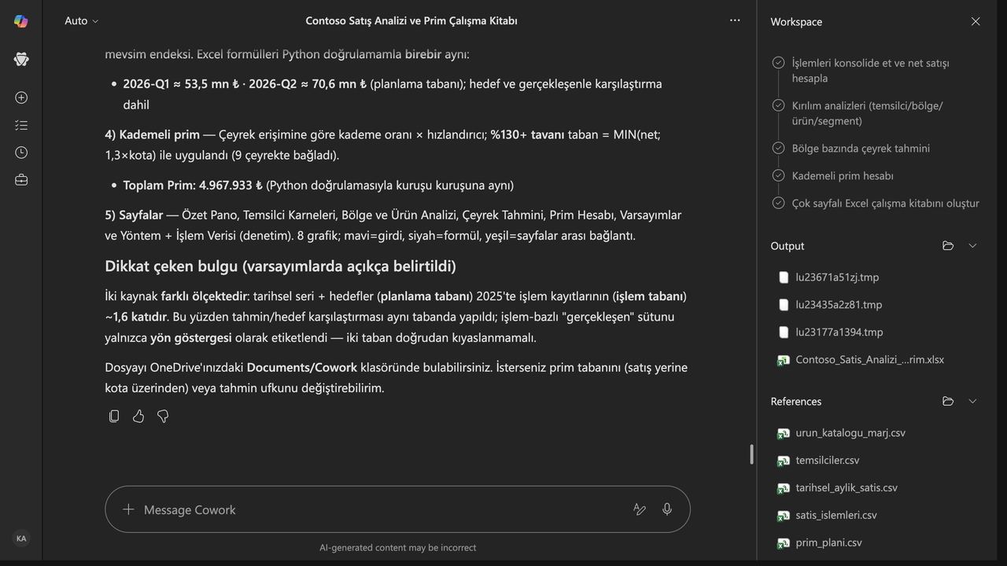Open urun_katalogu_marj.csv reference
Image resolution: width=1007 pixels, height=566 pixels.
pyautogui.click(x=850, y=432)
